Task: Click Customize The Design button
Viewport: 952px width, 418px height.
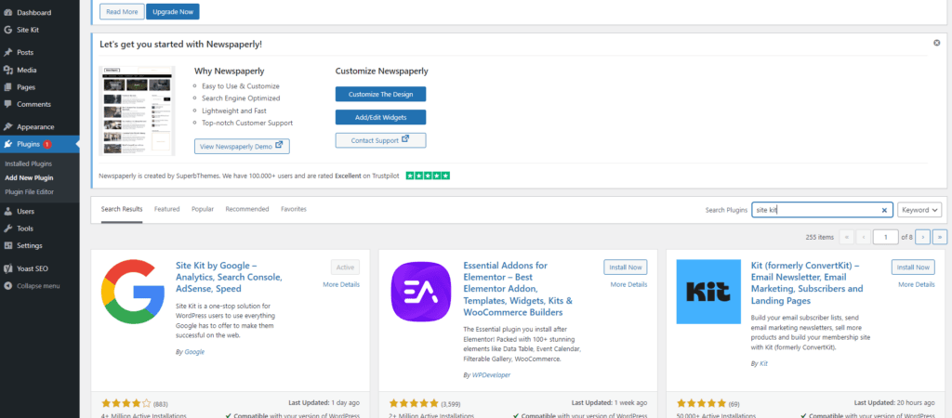Action: tap(380, 94)
